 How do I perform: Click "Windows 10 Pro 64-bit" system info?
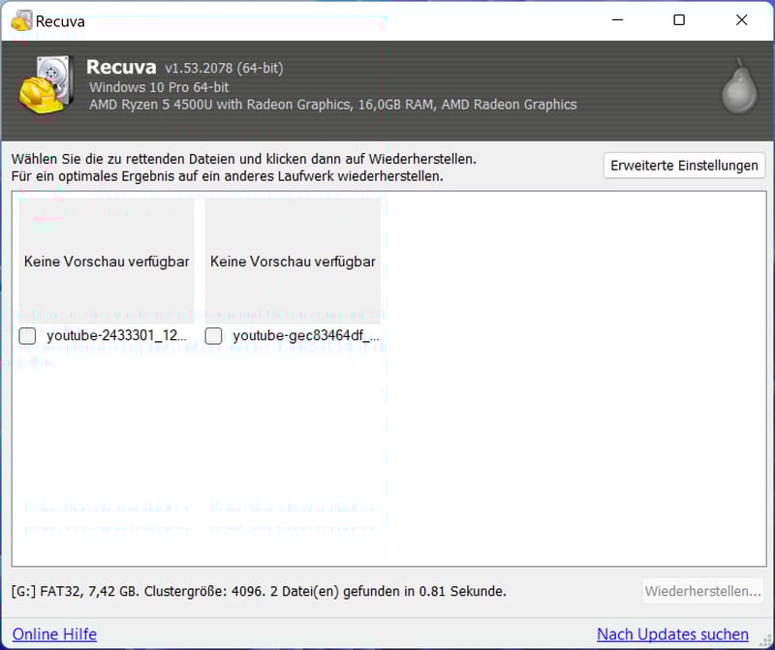159,87
